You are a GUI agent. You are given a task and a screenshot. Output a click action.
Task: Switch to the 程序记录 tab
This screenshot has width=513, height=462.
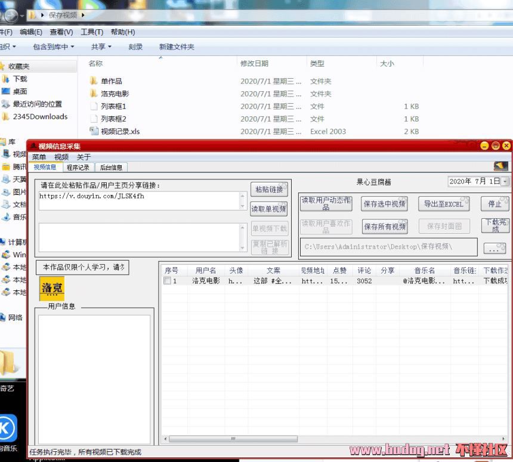(x=78, y=168)
